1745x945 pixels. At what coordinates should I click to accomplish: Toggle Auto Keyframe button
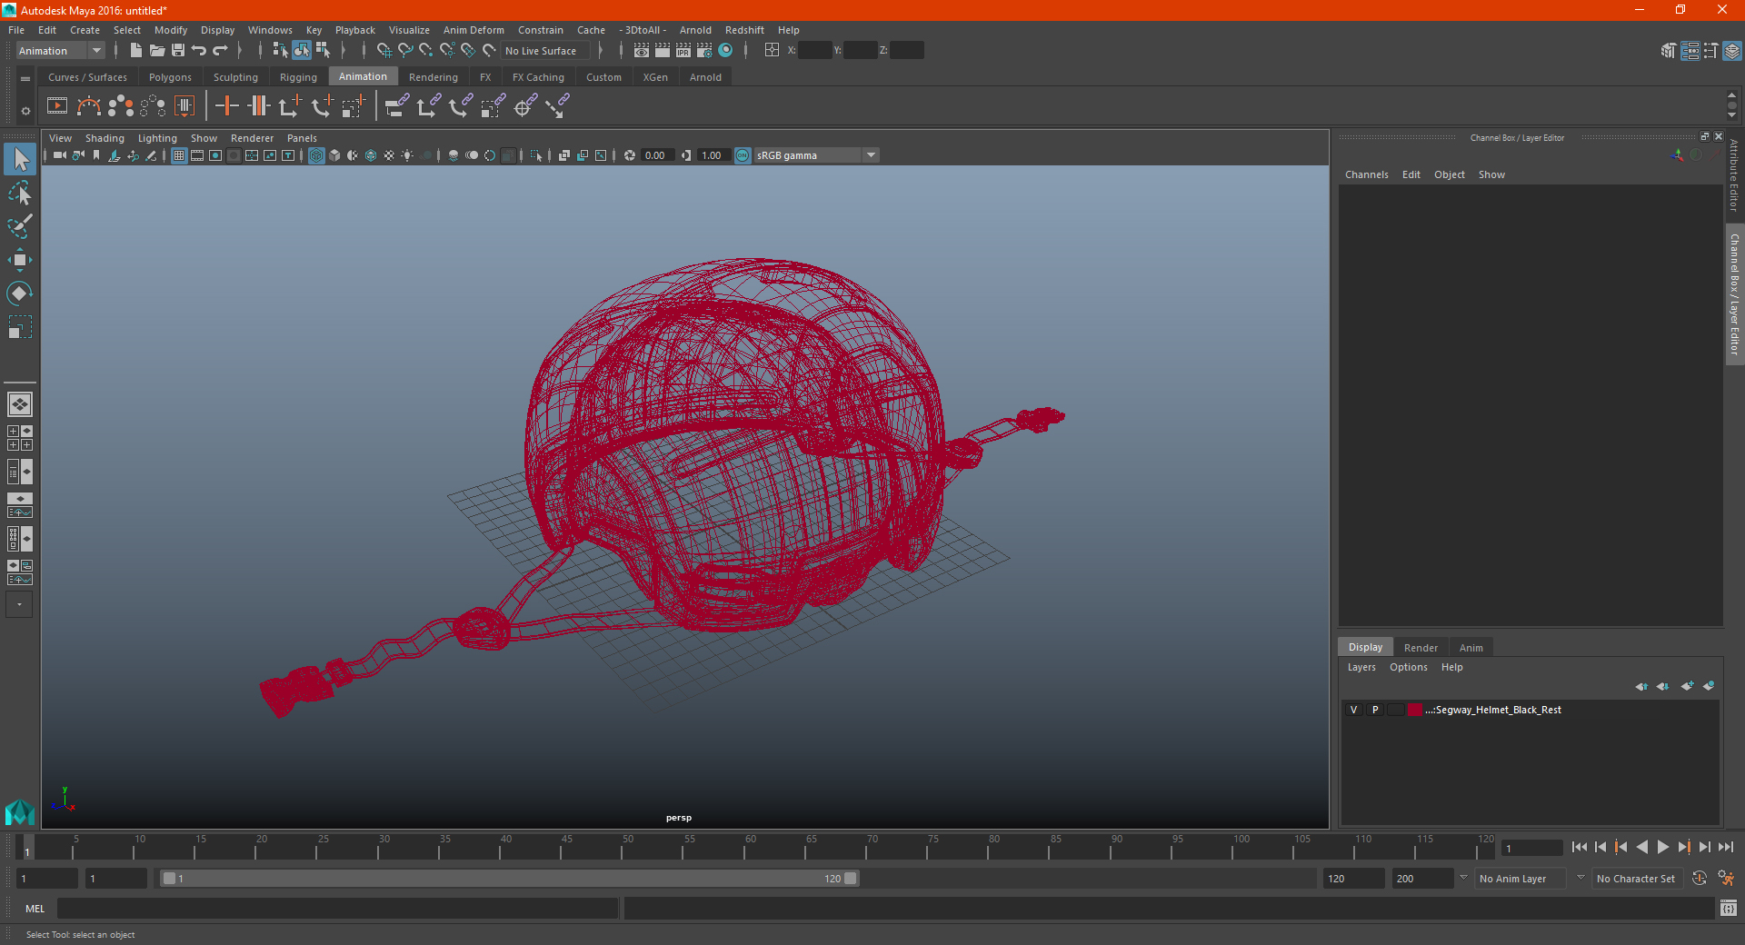[x=1700, y=878]
